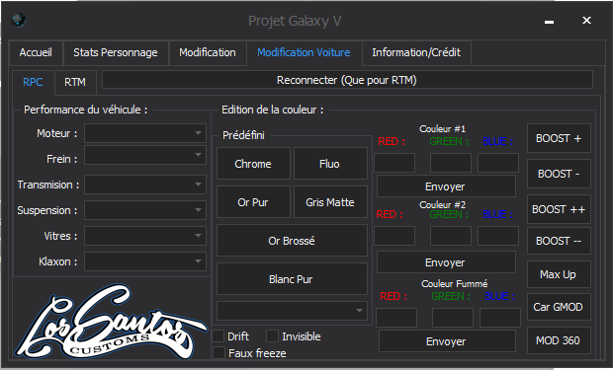Screen dimensions: 613x370
Task: Expand the Klaxon dropdown
Action: point(145,261)
